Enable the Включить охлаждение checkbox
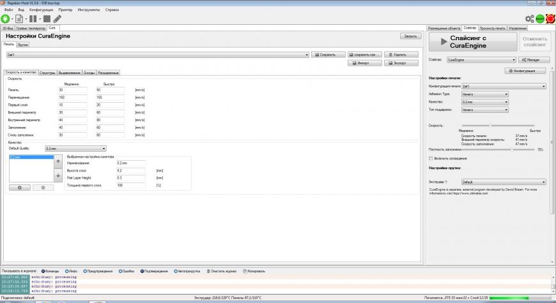The height and width of the screenshot is (303, 556). (431, 158)
